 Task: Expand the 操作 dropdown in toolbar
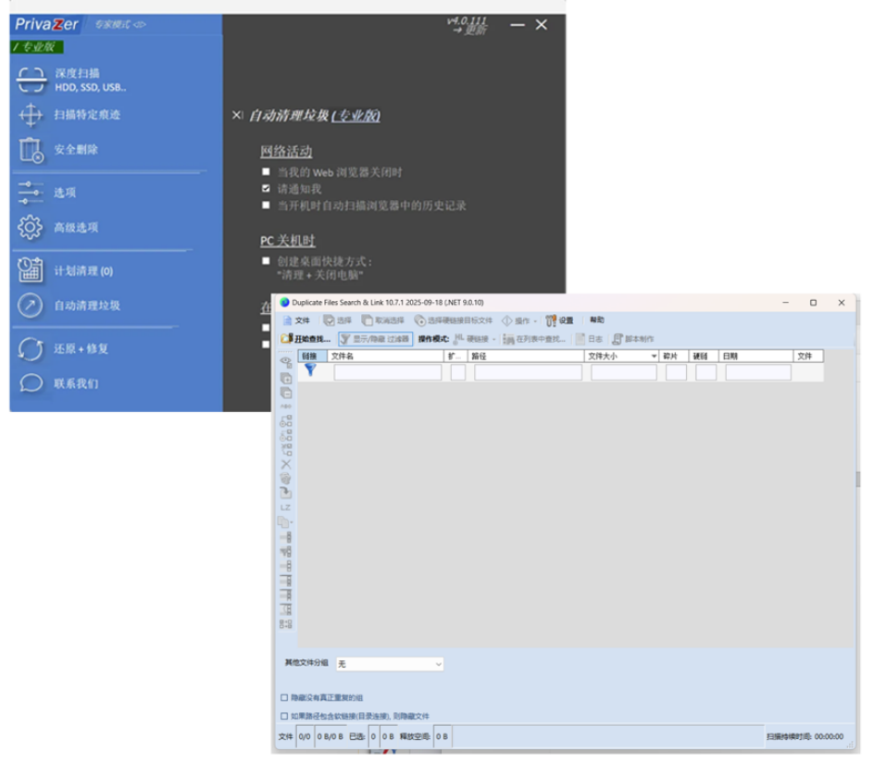[520, 320]
